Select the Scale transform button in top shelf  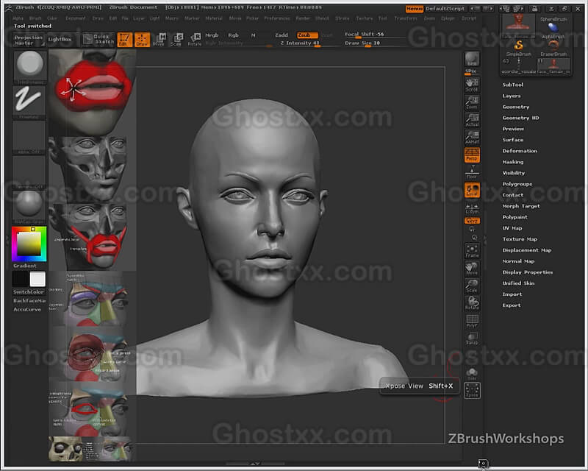[176, 40]
